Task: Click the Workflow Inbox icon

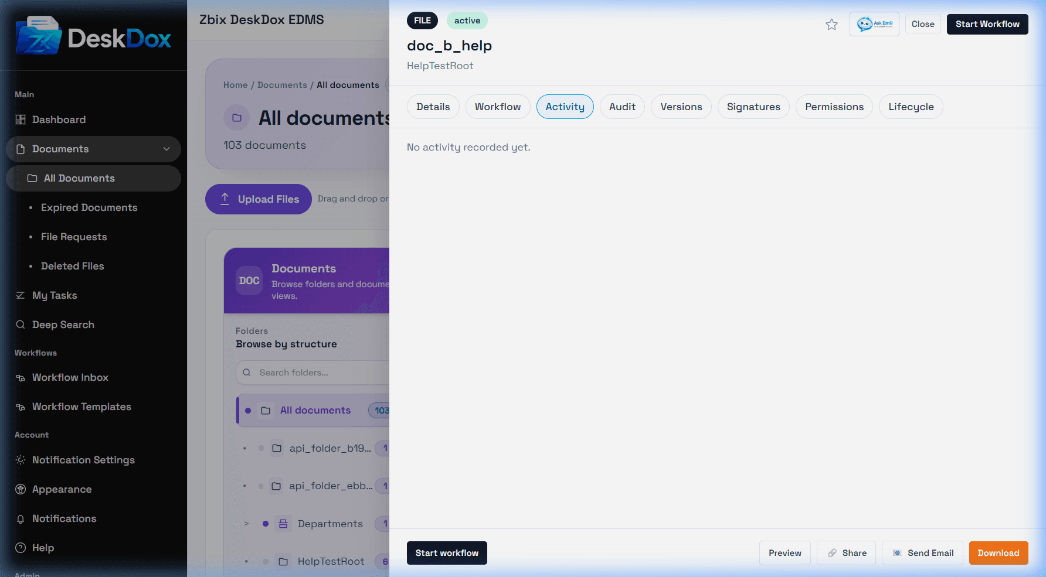Action: click(x=21, y=378)
